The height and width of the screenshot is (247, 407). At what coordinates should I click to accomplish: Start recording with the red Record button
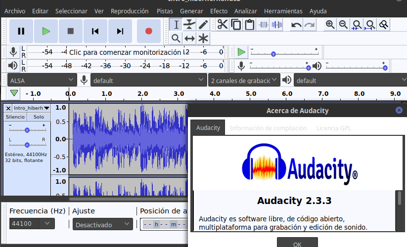coord(149,31)
